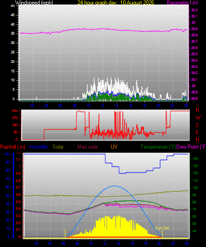The height and width of the screenshot is (247, 206).
Task: Click the 'E' compass direction label
Action: (197, 132)
